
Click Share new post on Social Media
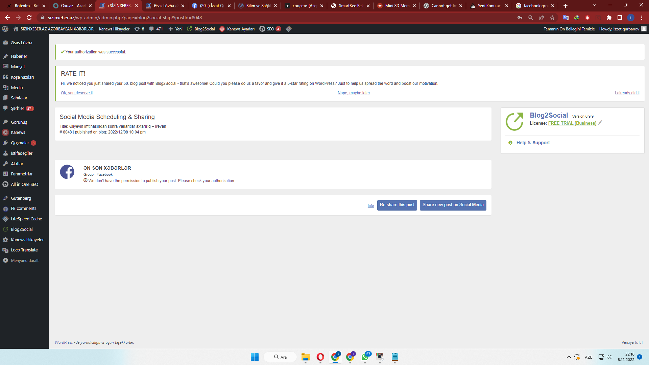tap(453, 205)
